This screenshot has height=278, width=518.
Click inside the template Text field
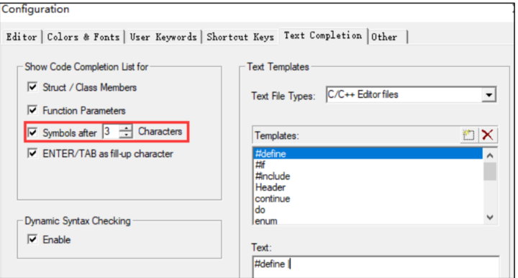pos(376,267)
